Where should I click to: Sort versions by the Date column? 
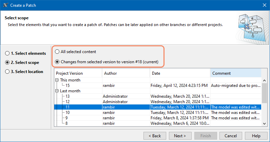(180, 73)
